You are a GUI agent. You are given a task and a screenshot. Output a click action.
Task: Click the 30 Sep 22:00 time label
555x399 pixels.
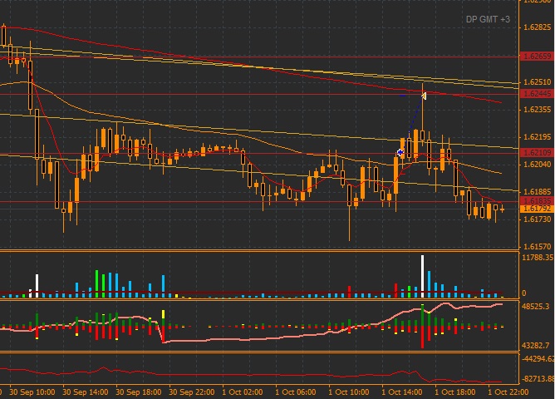(191, 392)
